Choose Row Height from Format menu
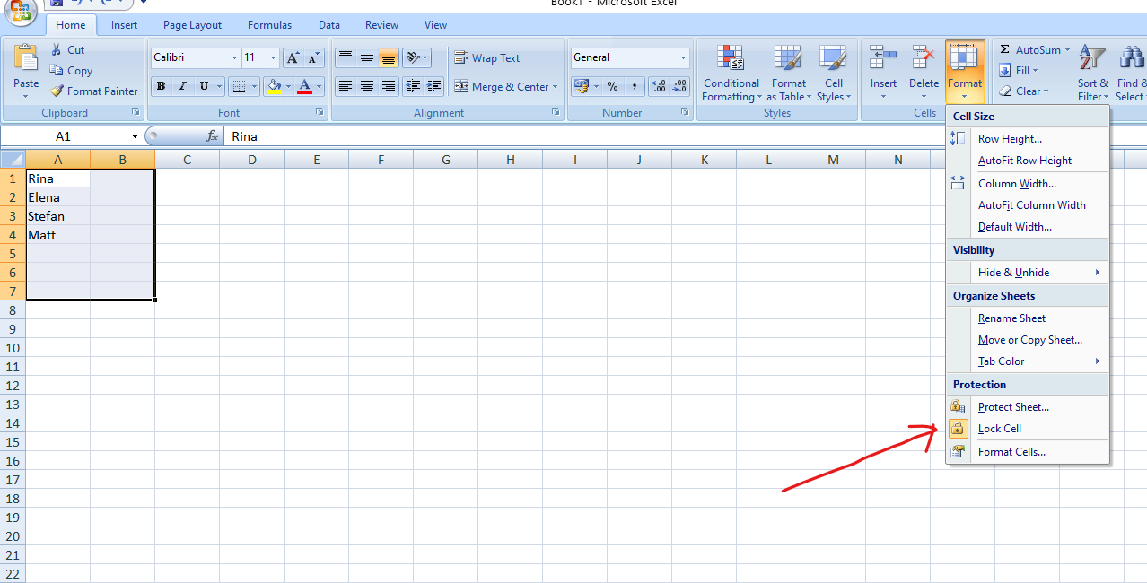This screenshot has width=1147, height=583. (1029, 139)
